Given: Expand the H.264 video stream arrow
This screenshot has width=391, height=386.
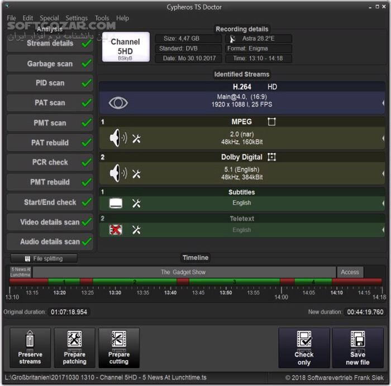Looking at the screenshot, I should point(383,103).
